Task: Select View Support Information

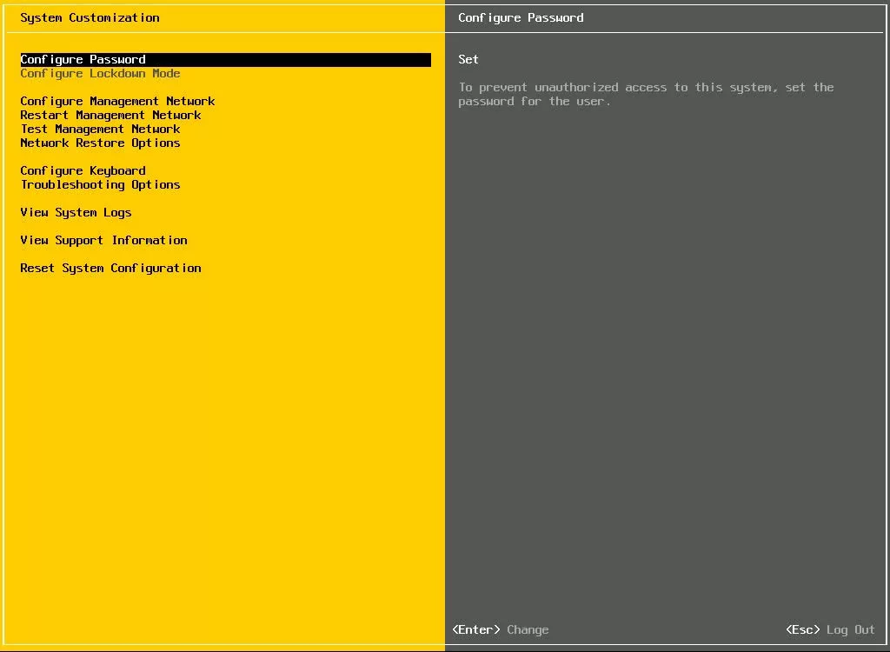Action: click(103, 241)
